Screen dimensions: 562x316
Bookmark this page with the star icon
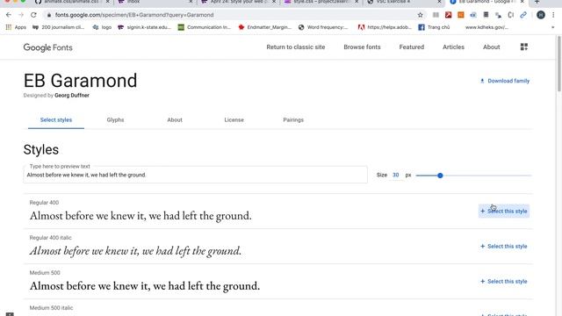420,15
